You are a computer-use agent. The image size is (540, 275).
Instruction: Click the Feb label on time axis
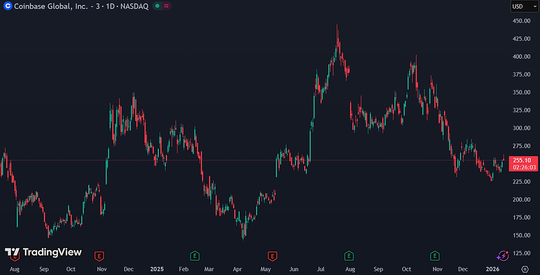pos(183,269)
